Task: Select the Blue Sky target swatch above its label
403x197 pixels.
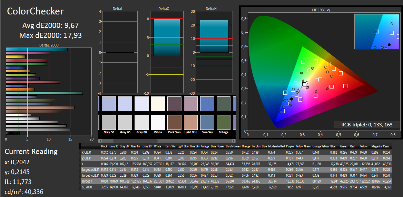Action: (207, 122)
